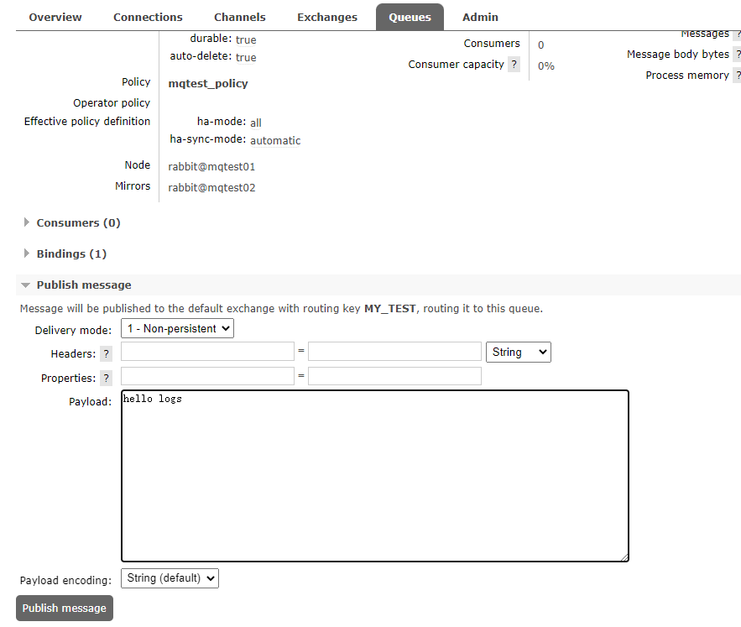Click the help icon beside Properties
741x627 pixels.
106,379
